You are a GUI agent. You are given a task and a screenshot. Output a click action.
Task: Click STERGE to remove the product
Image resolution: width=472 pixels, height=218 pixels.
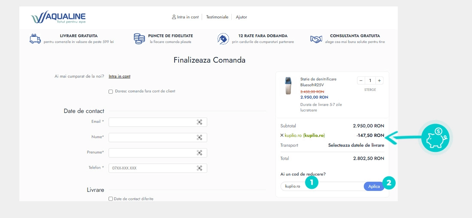click(370, 90)
